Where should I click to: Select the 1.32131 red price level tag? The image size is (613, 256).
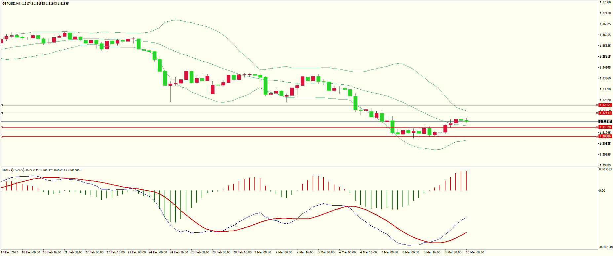click(x=605, y=113)
